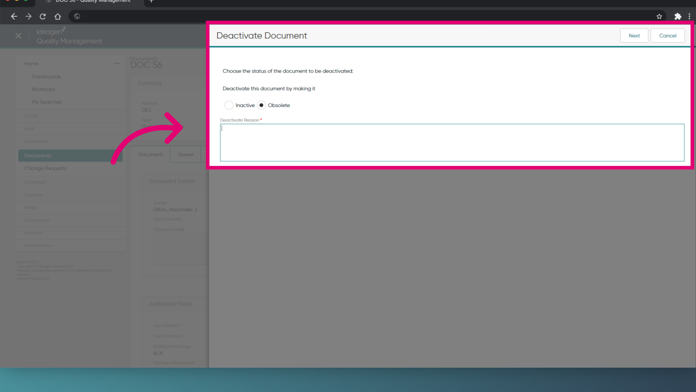Screen dimensions: 696x392
Task: Click the browser forward arrow
Action: 28,16
